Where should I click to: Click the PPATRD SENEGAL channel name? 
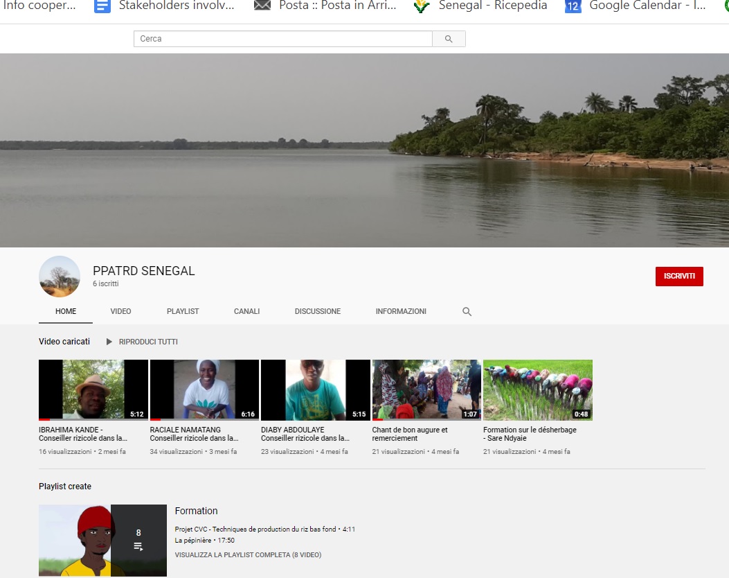144,271
